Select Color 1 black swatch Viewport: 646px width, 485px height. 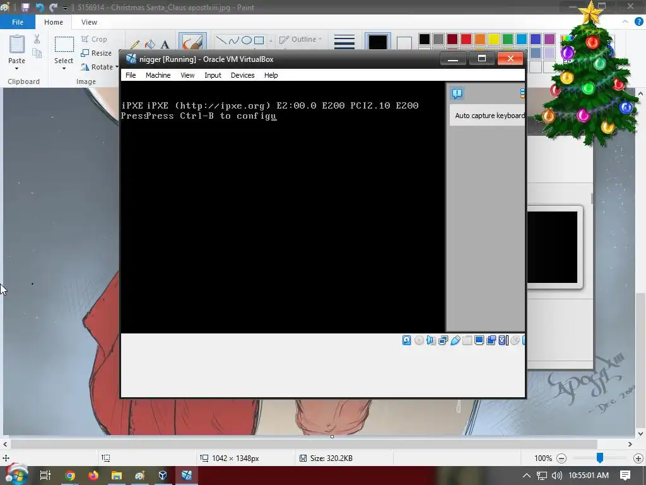377,42
